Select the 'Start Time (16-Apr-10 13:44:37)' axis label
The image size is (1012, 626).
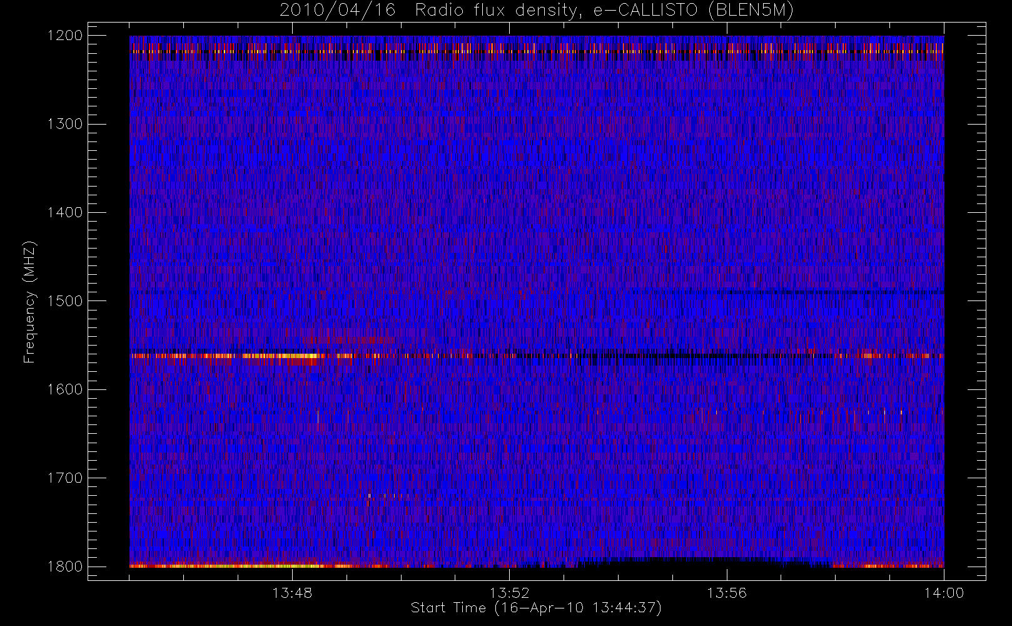pos(536,608)
